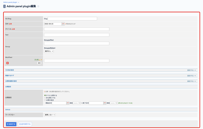Focus the Slug input field
This screenshot has width=203, height=129.
[72, 19]
